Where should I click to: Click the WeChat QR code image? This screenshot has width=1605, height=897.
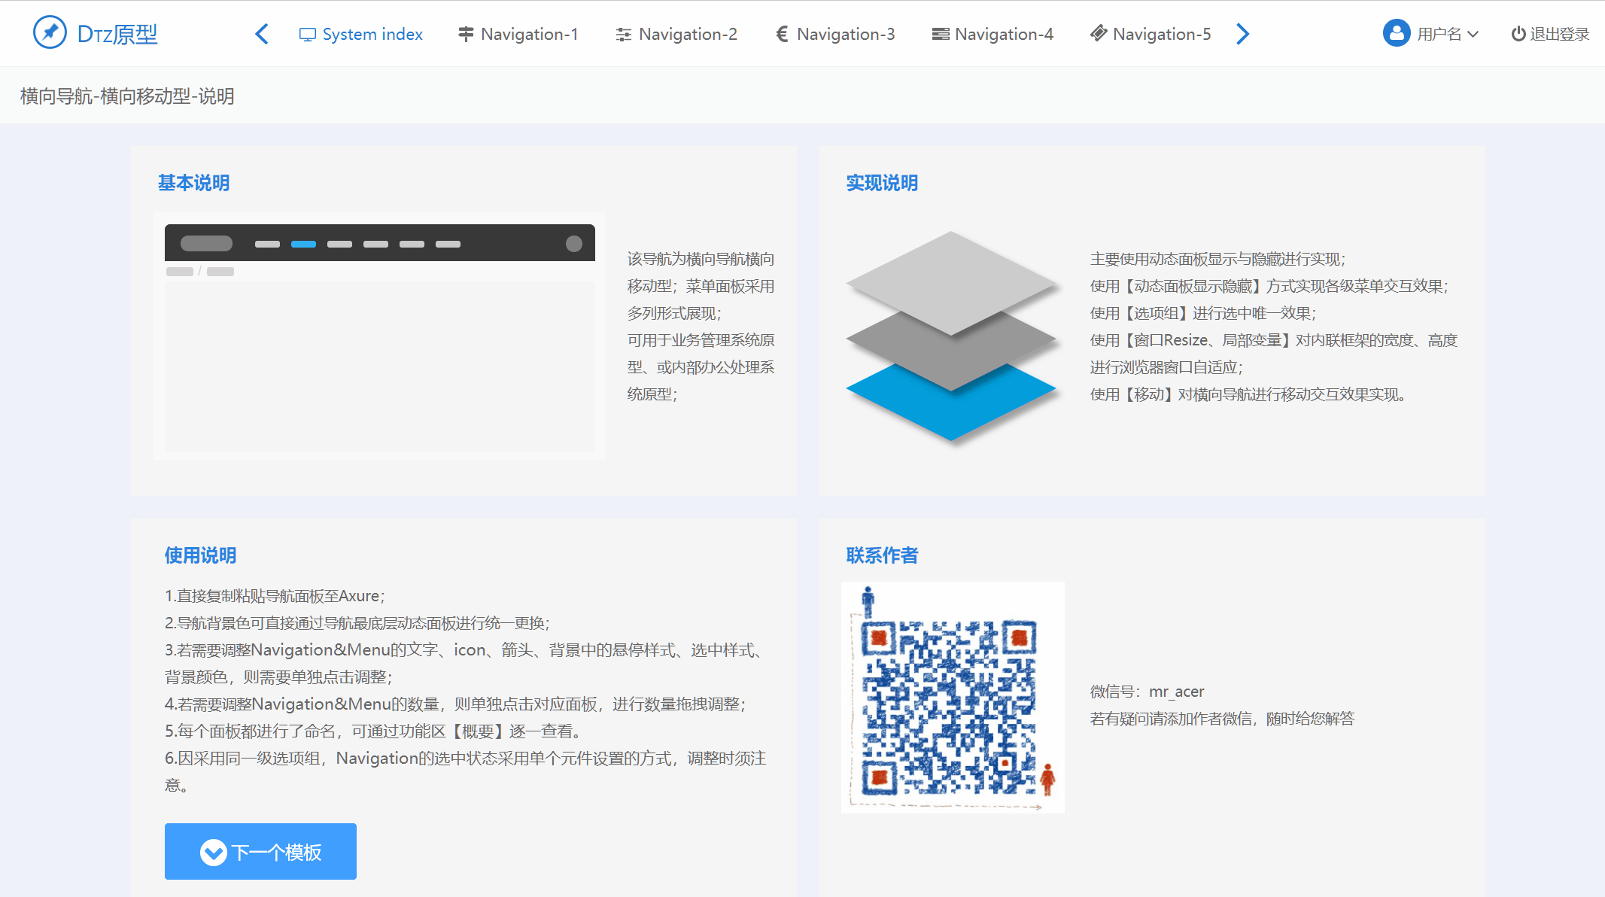[x=953, y=697]
